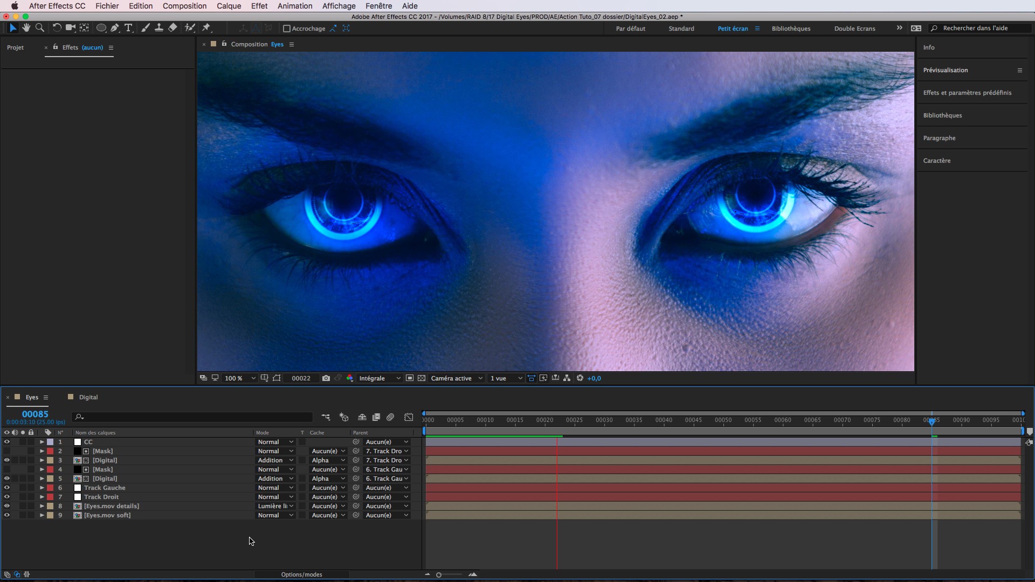Click the Pen tool in toolbar
This screenshot has height=582, width=1035.
115,27
